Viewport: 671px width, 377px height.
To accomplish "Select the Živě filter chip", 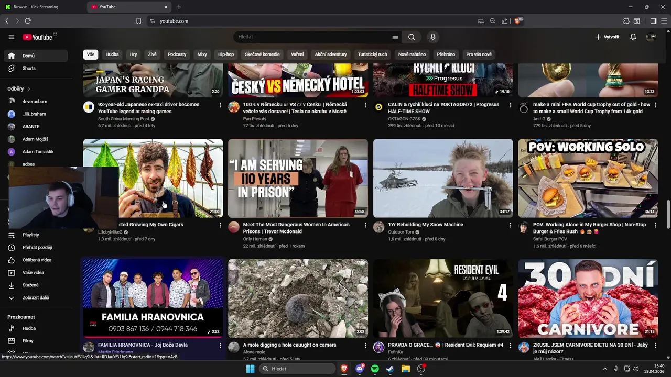I will 152,54.
